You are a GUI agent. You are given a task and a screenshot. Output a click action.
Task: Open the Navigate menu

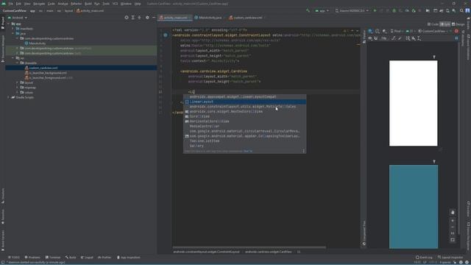pyautogui.click(x=39, y=4)
